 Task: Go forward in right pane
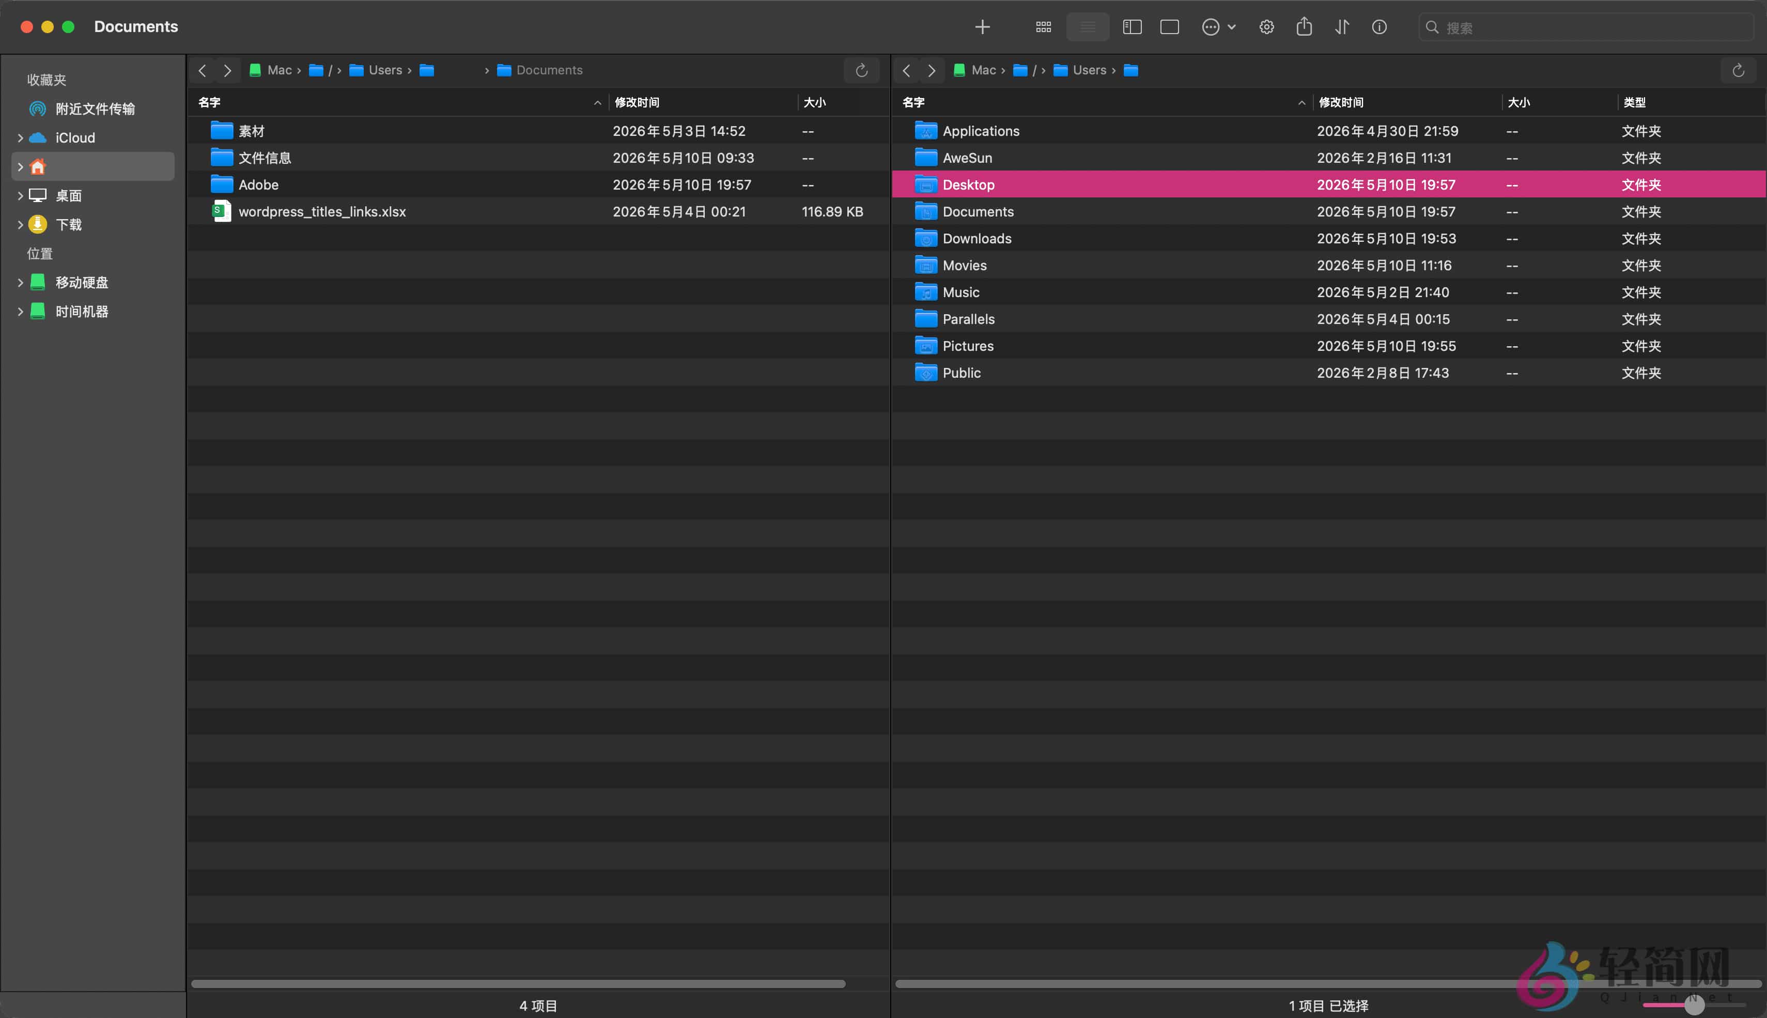(x=931, y=70)
